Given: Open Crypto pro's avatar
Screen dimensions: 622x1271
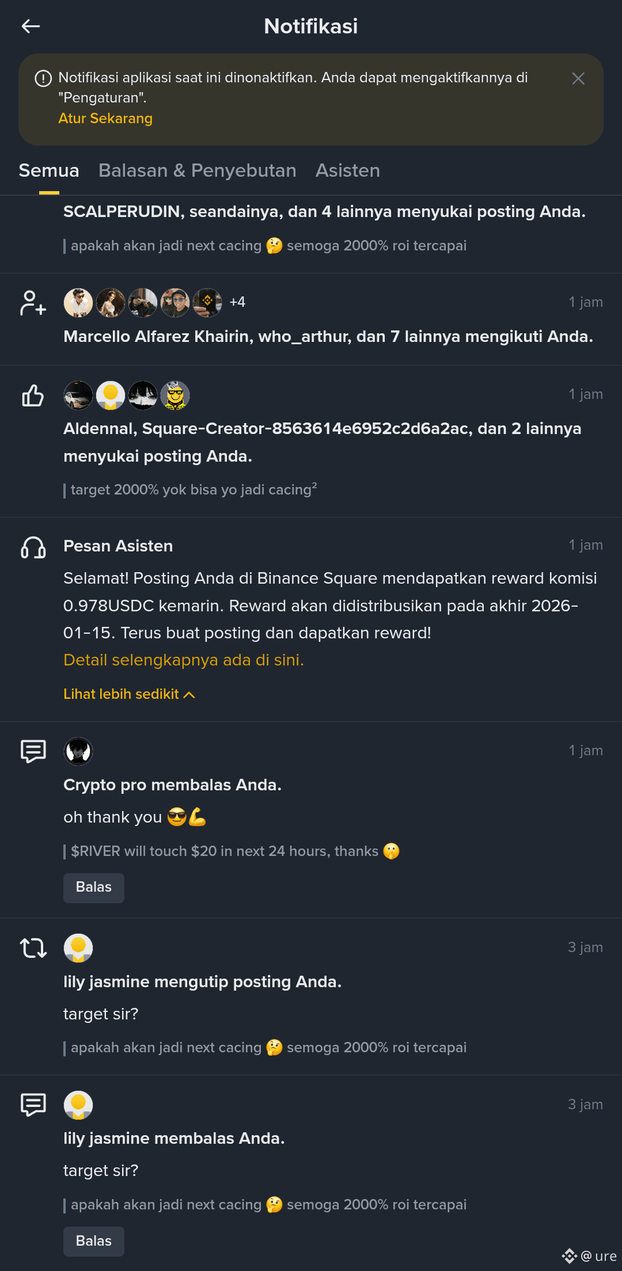Looking at the screenshot, I should 78,751.
